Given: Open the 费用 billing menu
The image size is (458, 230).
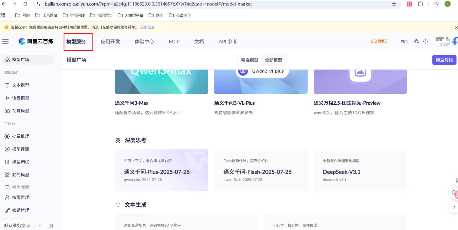Looking at the screenshot, I should [404, 41].
